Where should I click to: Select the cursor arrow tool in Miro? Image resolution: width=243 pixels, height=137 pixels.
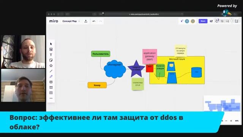(x=51, y=44)
